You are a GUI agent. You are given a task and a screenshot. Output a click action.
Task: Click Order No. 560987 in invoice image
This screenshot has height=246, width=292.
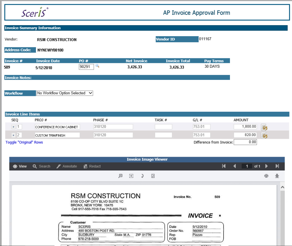click(x=198, y=231)
